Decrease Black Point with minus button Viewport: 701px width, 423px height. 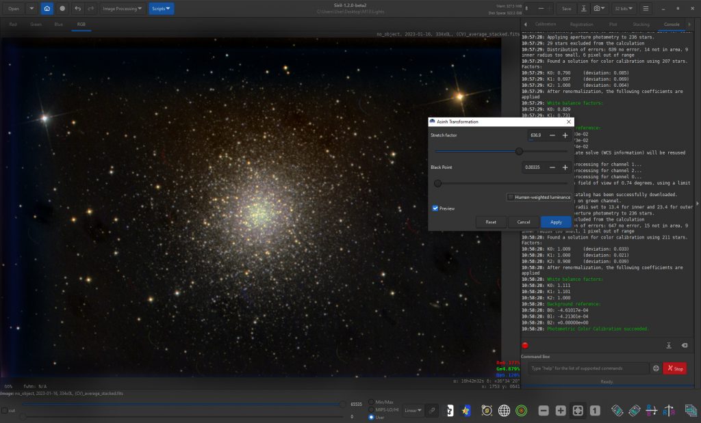(x=552, y=167)
